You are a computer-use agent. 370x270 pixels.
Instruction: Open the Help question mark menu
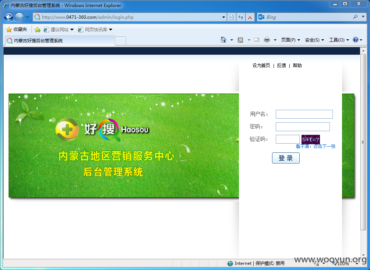pyautogui.click(x=357, y=40)
